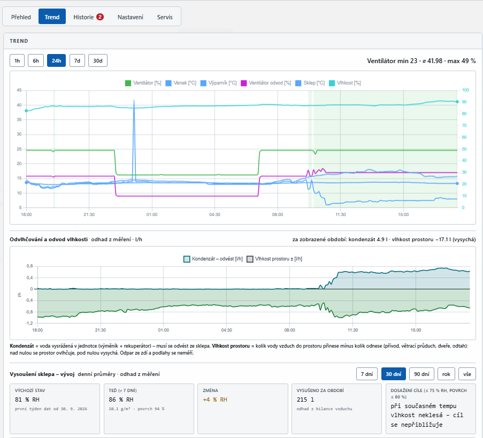
Task: Click the 215 l vysušeno value
Action: point(305,399)
